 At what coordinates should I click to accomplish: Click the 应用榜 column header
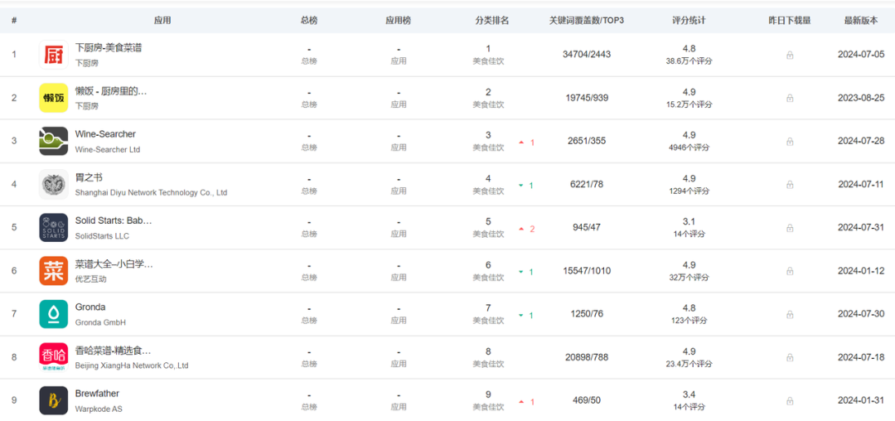click(398, 21)
